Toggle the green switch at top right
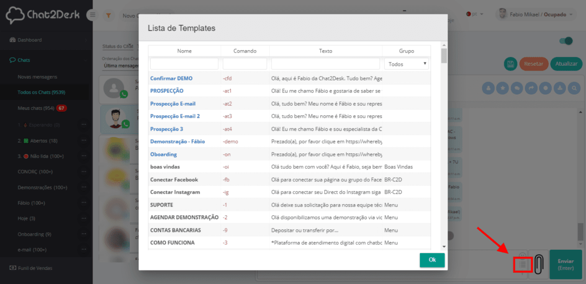 point(566,41)
